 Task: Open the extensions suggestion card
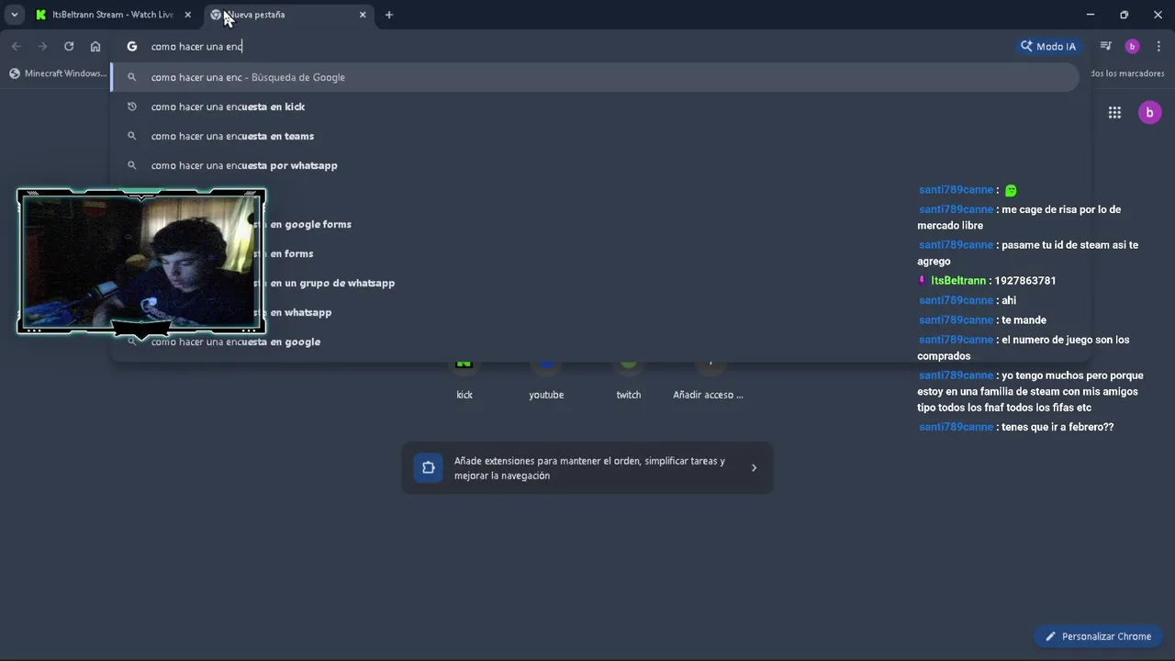point(587,468)
